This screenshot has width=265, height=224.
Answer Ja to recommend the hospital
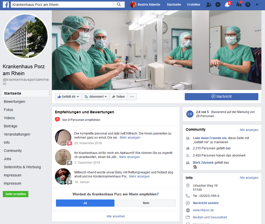tap(85, 203)
